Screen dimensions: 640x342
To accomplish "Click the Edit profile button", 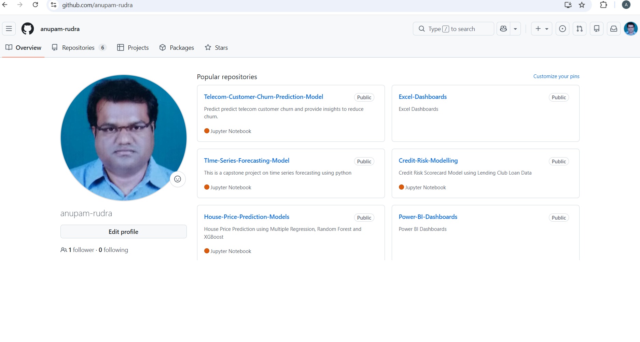I will (123, 232).
